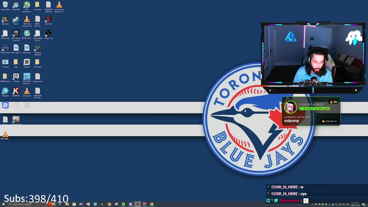Launch KOMPETE shortcut
Image resolution: width=368 pixels, height=207 pixels.
coord(16,92)
